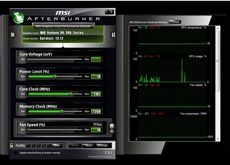Open Kombustor with the K button
This screenshot has height=165, width=230.
13,35
